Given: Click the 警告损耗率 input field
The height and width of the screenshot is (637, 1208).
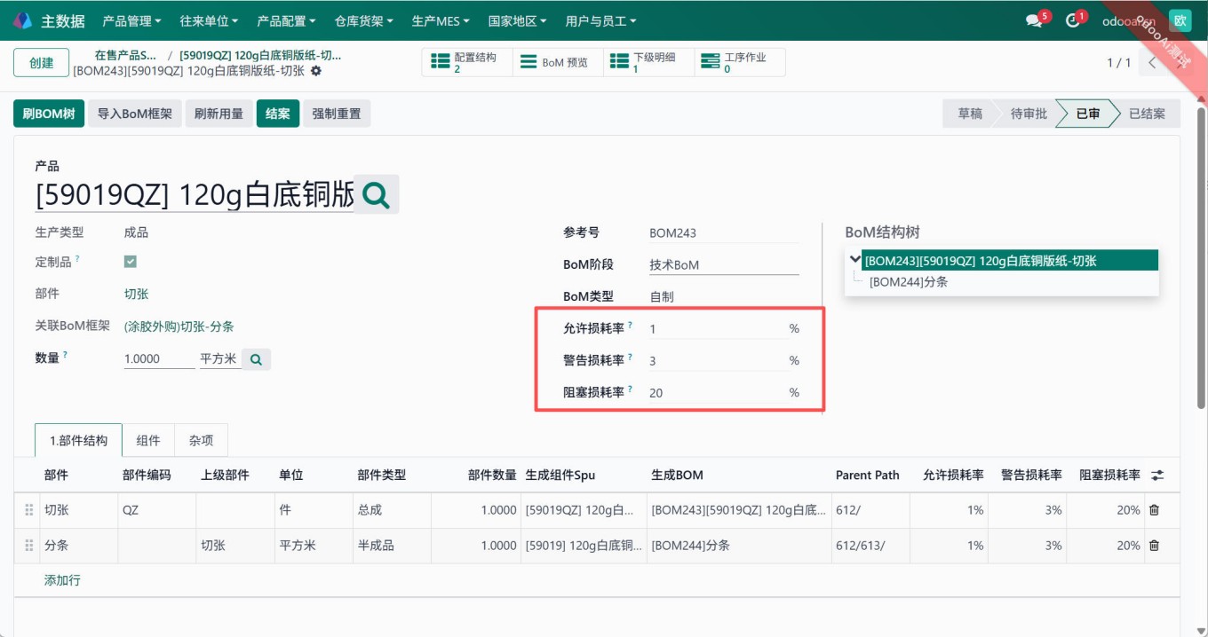Looking at the screenshot, I should pos(717,361).
